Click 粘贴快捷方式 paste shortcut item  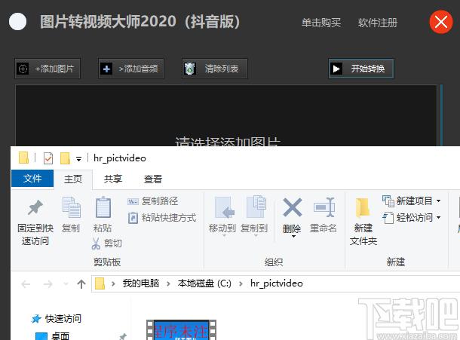tap(162, 218)
